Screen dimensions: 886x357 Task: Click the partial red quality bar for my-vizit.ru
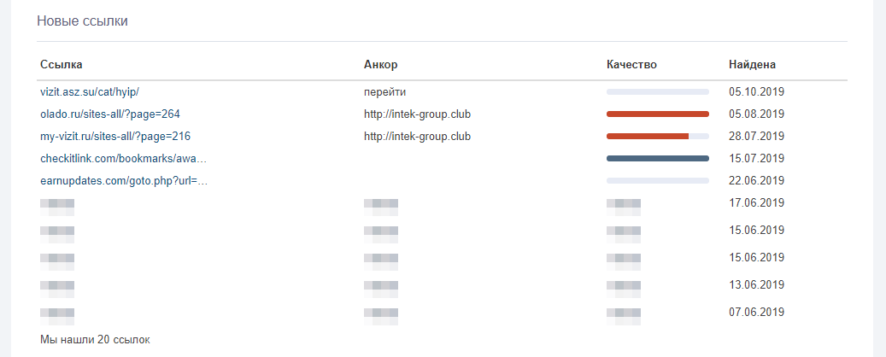tap(658, 136)
